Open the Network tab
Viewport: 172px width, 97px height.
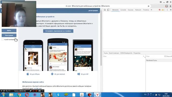(x=138, y=10)
